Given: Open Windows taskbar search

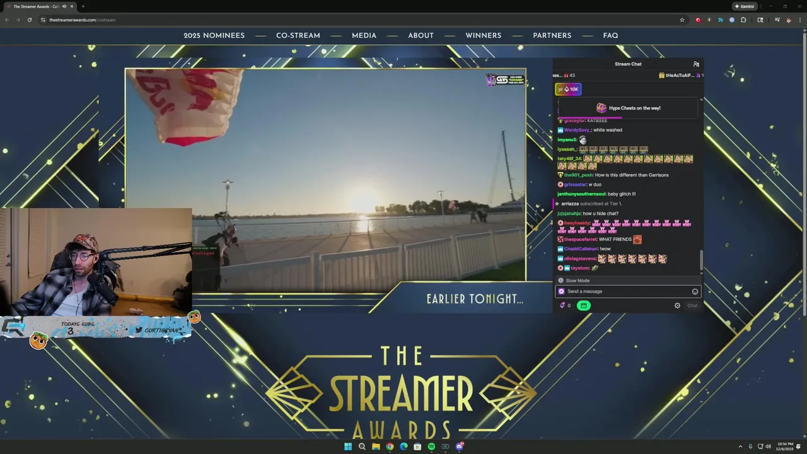Looking at the screenshot, I should 362,446.
